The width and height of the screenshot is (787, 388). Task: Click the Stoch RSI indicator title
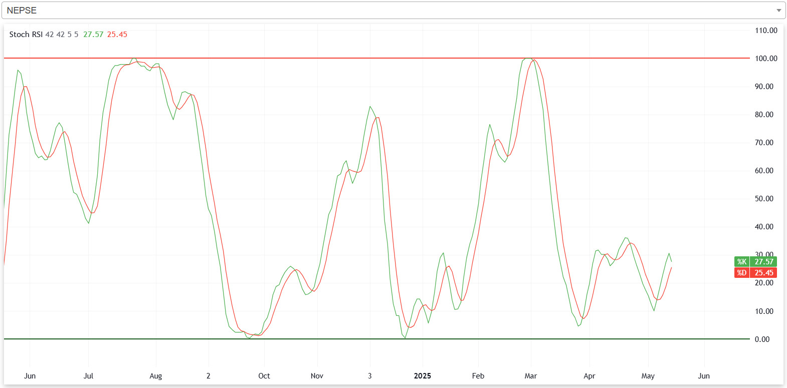point(26,35)
